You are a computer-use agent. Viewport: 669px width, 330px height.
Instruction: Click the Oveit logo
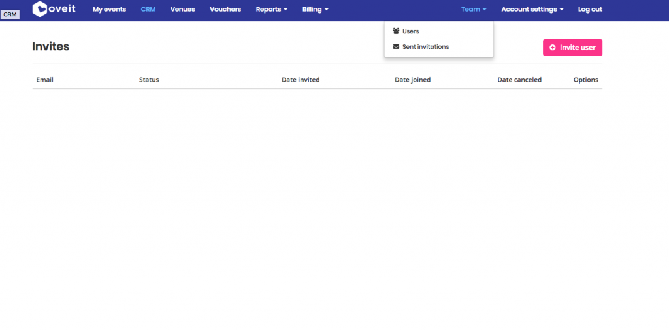pos(54,9)
